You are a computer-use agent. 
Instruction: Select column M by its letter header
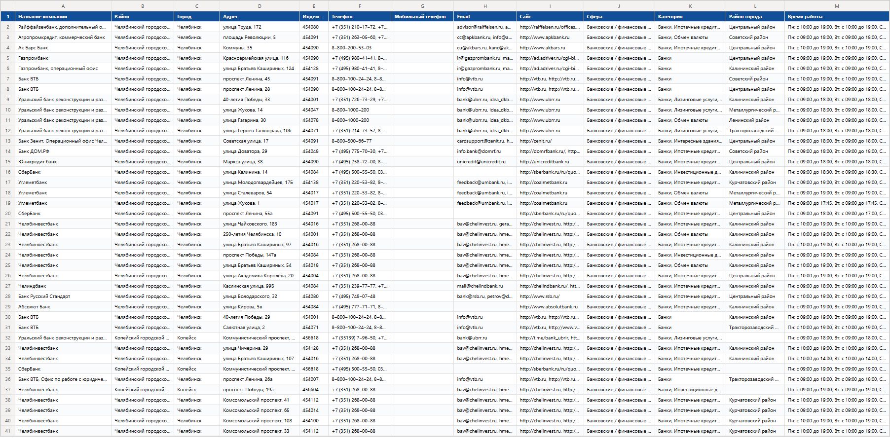tap(837, 6)
